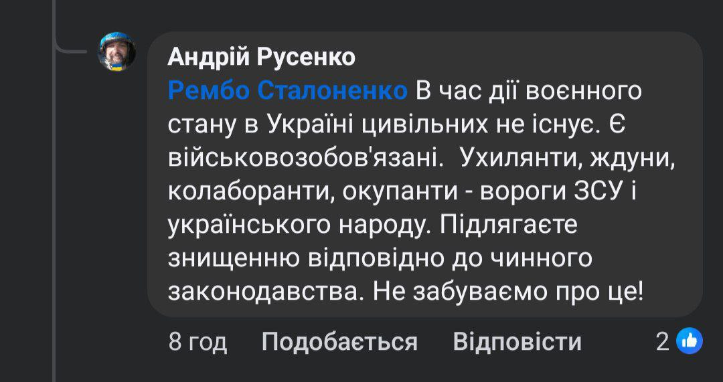The height and width of the screenshot is (382, 723).
Task: View reactions via the count 2
Action: point(663,343)
